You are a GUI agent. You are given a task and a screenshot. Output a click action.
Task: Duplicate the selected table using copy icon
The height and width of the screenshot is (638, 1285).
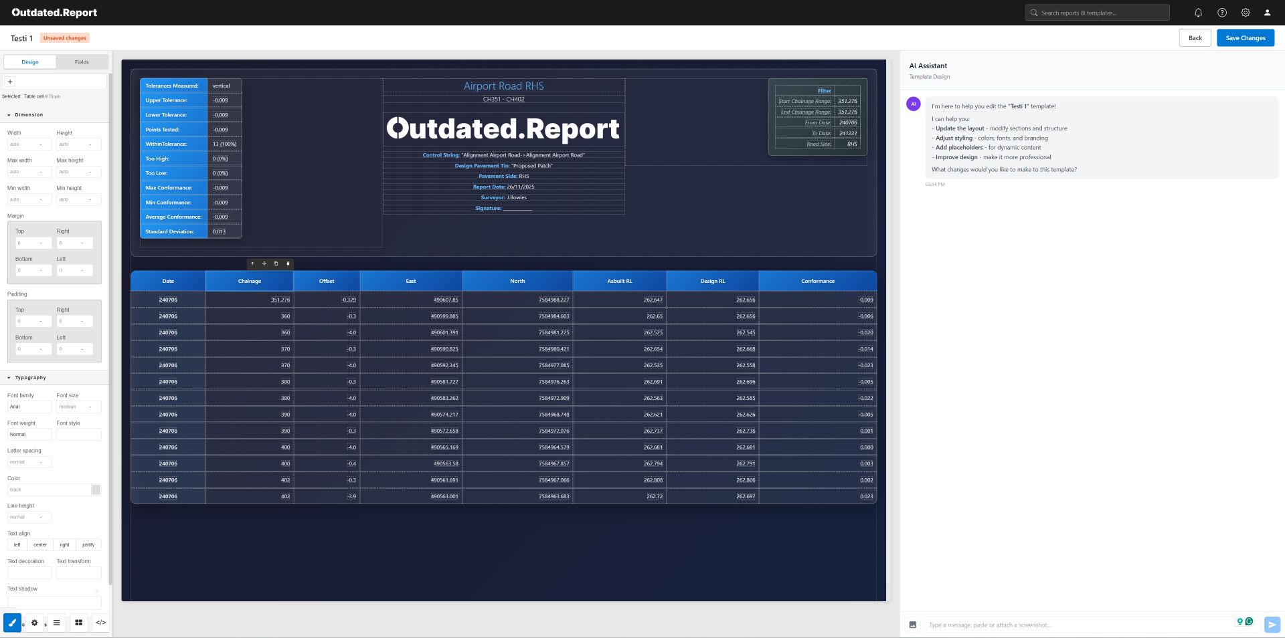point(275,263)
